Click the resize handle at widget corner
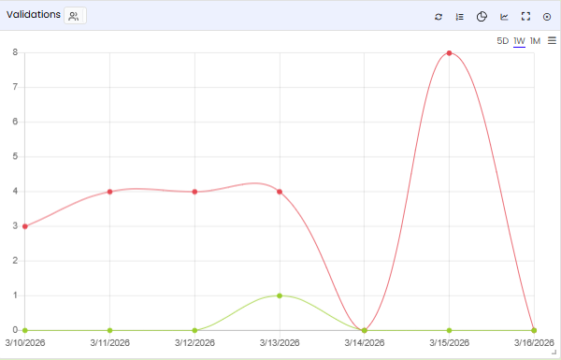561x360 pixels. (554, 353)
